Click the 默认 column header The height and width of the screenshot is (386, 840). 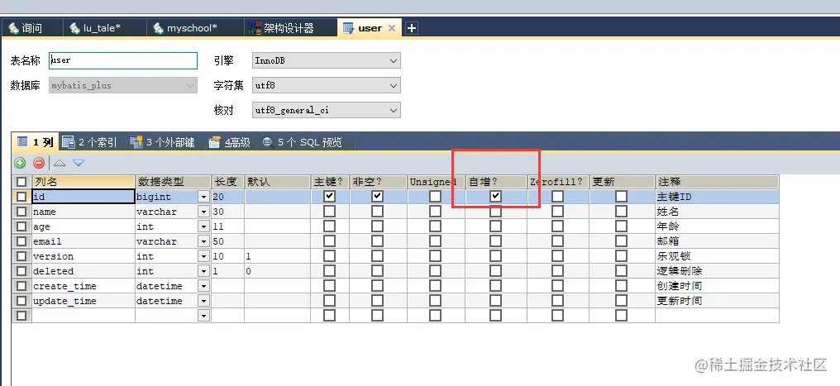pos(278,182)
